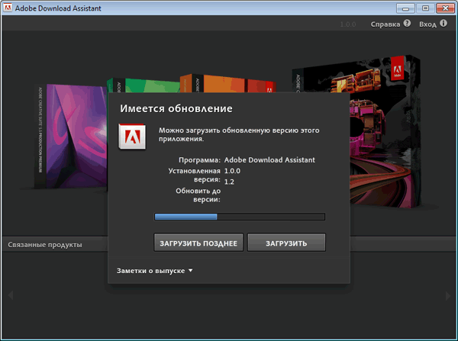Screen dimensions: 458x341
Task: Expand Заметки о выпуске notes
Action: (x=154, y=271)
